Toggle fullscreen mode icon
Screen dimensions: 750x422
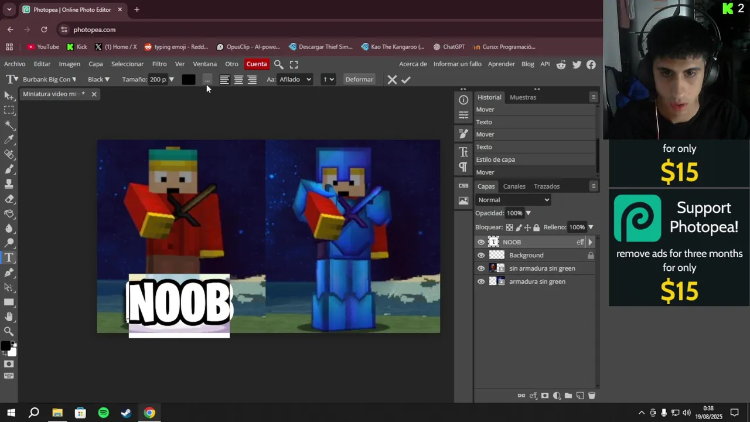pyautogui.click(x=294, y=64)
